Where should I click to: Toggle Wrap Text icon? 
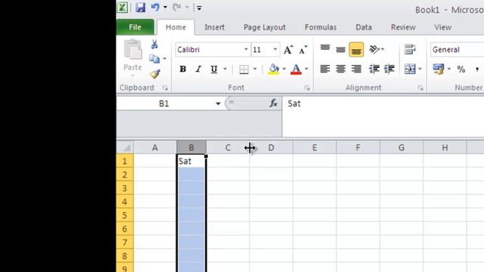pyautogui.click(x=410, y=49)
